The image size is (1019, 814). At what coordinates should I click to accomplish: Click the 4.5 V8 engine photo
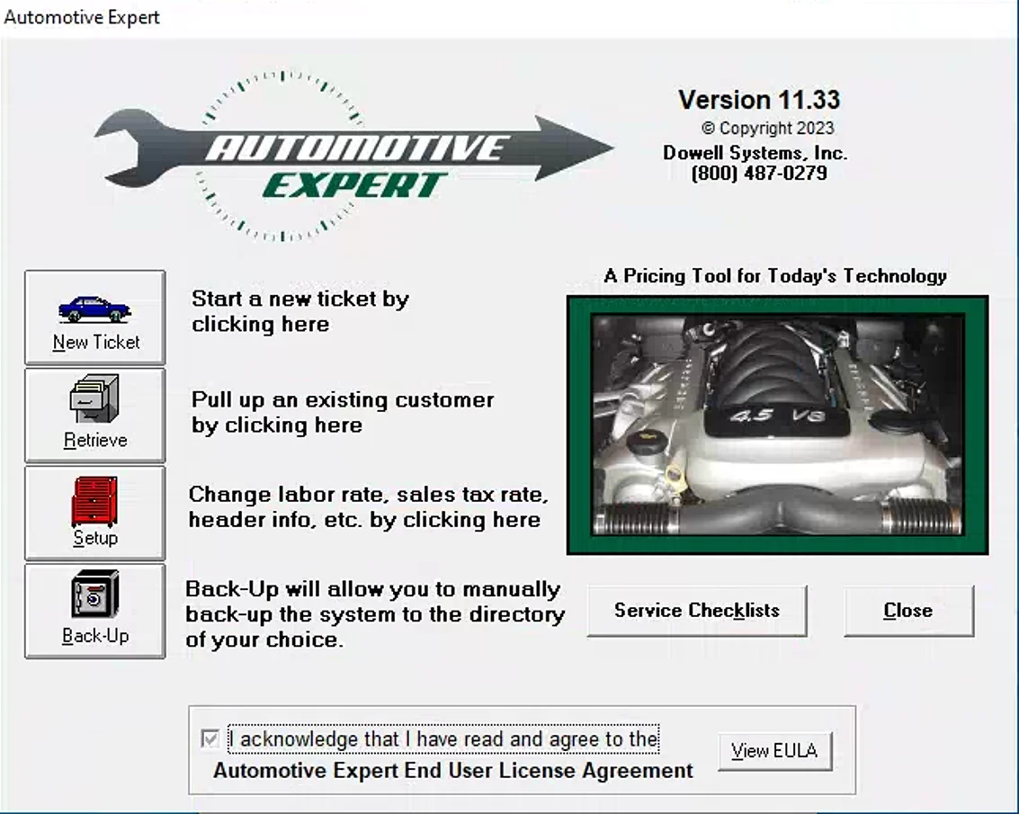[777, 425]
